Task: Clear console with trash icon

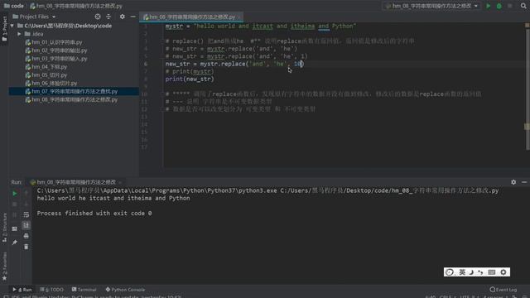Action: click(26, 247)
